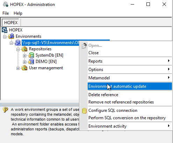173x143 pixels.
Task: Select the SystemDb [EN] label
Action: click(49, 55)
